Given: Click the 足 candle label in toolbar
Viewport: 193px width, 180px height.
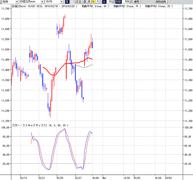Looking at the screenshot, I should (x=67, y=1).
